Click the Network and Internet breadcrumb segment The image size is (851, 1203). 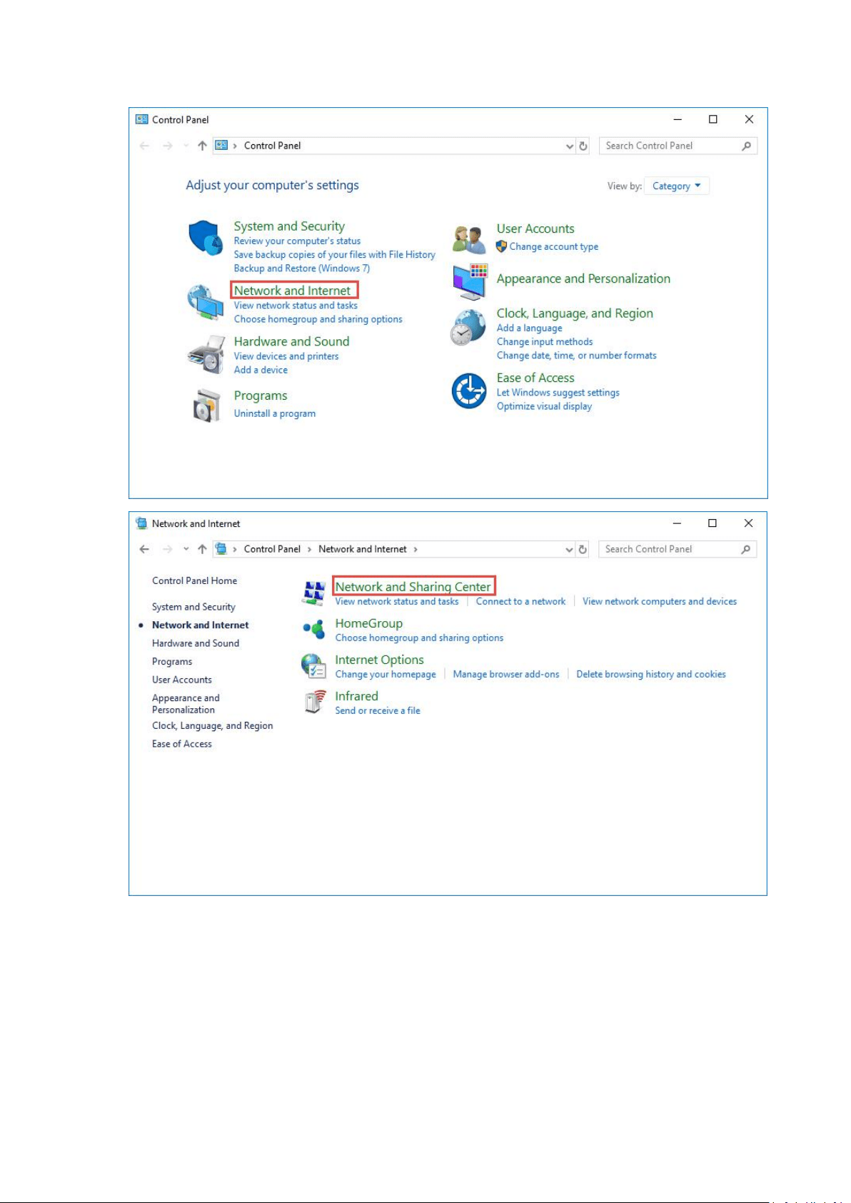[363, 549]
